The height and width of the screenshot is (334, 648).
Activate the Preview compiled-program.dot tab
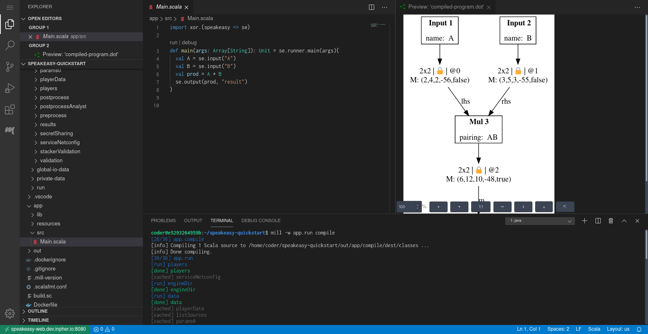pyautogui.click(x=445, y=7)
